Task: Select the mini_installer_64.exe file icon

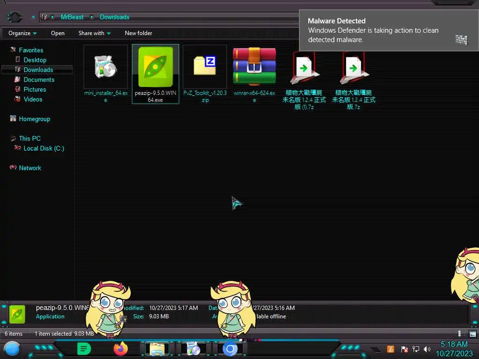Action: click(x=105, y=67)
